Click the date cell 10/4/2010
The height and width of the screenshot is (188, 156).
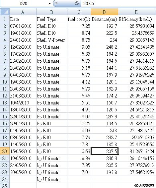[x=23, y=102]
